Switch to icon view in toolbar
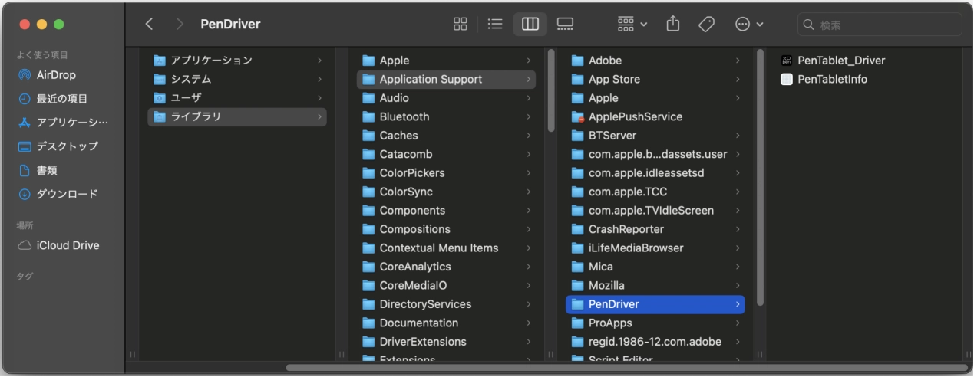The image size is (974, 377). [x=461, y=24]
